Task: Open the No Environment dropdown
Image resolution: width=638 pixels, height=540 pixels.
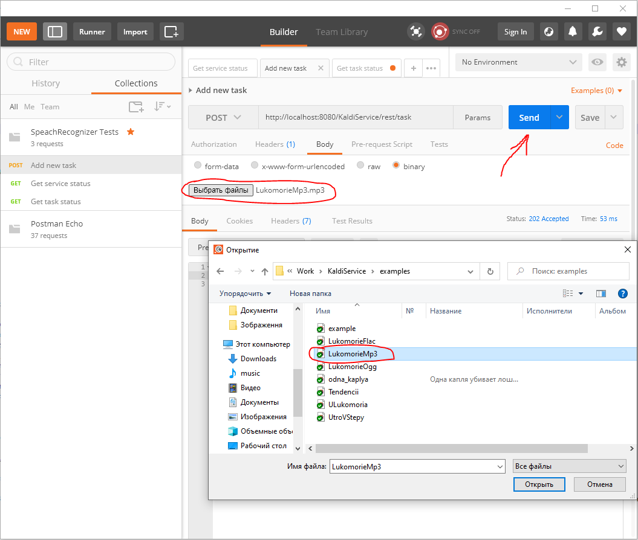Action: click(x=519, y=62)
